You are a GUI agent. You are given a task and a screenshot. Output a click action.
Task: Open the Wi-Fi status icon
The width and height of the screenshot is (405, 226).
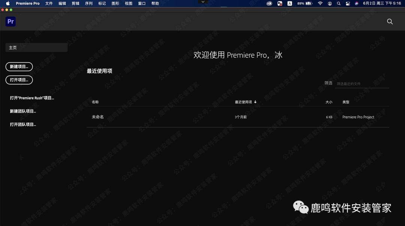click(320, 3)
